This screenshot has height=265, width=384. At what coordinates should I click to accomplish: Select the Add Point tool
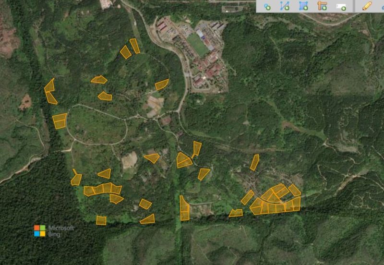pos(267,6)
